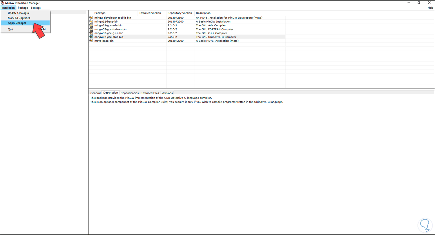Open the Package menu

pos(23,8)
